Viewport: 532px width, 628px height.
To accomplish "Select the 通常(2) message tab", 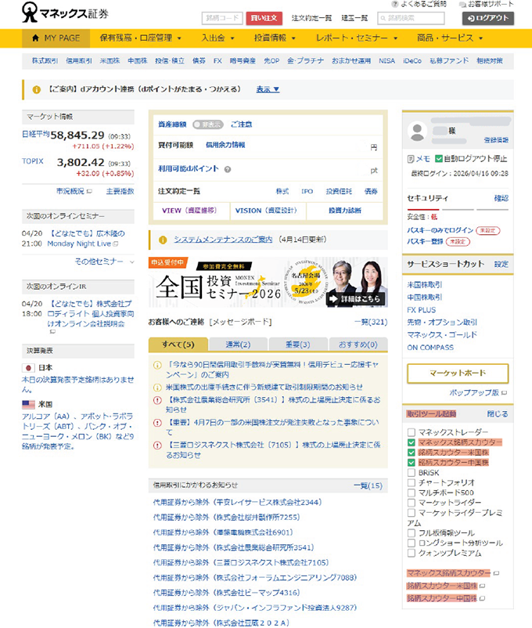I will 238,345.
